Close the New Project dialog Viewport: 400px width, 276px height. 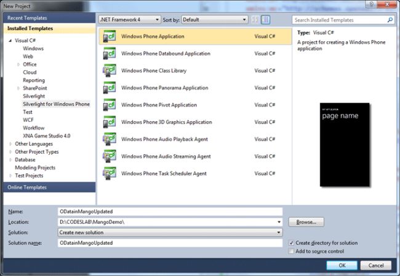point(386,4)
